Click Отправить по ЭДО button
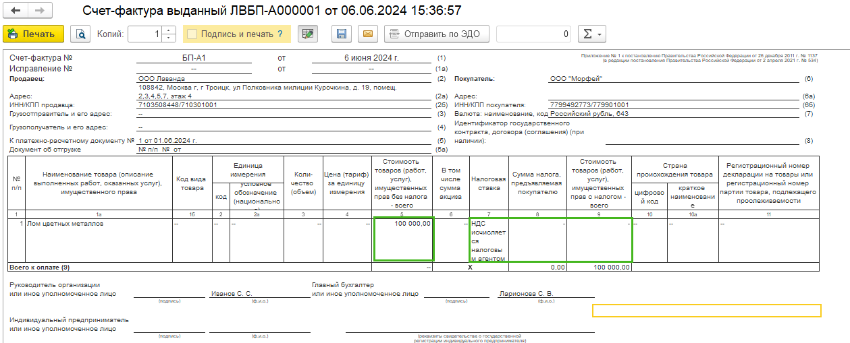The width and height of the screenshot is (850, 343). tap(437, 34)
